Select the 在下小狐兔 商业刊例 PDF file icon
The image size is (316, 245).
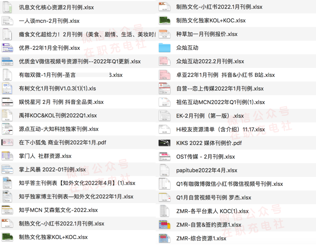[7, 143]
